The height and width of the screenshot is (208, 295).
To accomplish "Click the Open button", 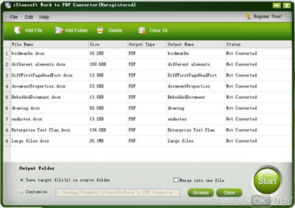I will 229,193.
